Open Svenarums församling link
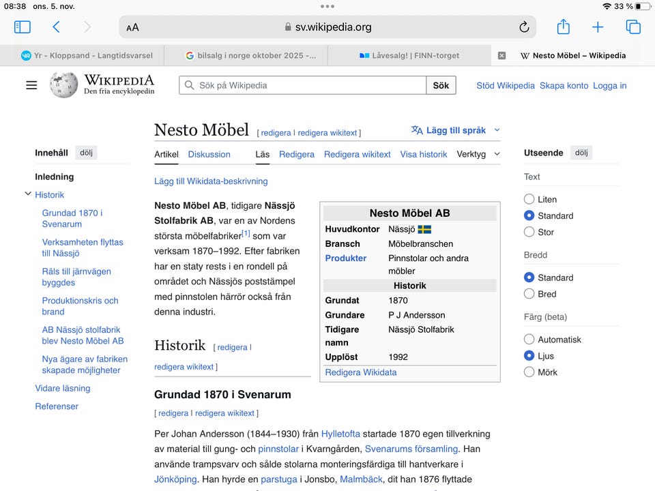Viewport: 655px width, 491px height. click(411, 449)
